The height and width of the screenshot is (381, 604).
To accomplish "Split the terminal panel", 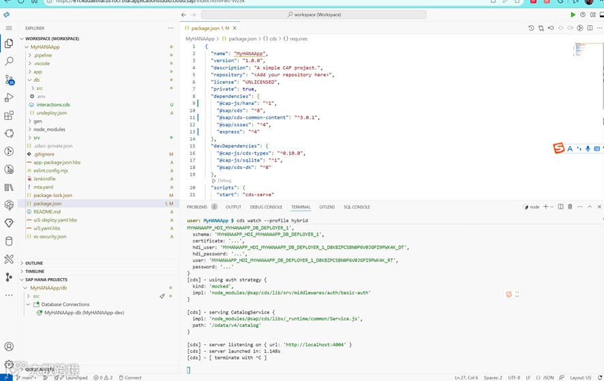I will (561, 207).
